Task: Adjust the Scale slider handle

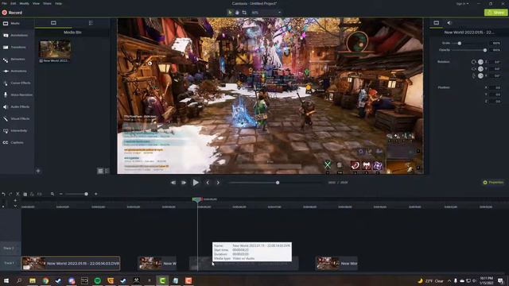Action: pos(460,43)
